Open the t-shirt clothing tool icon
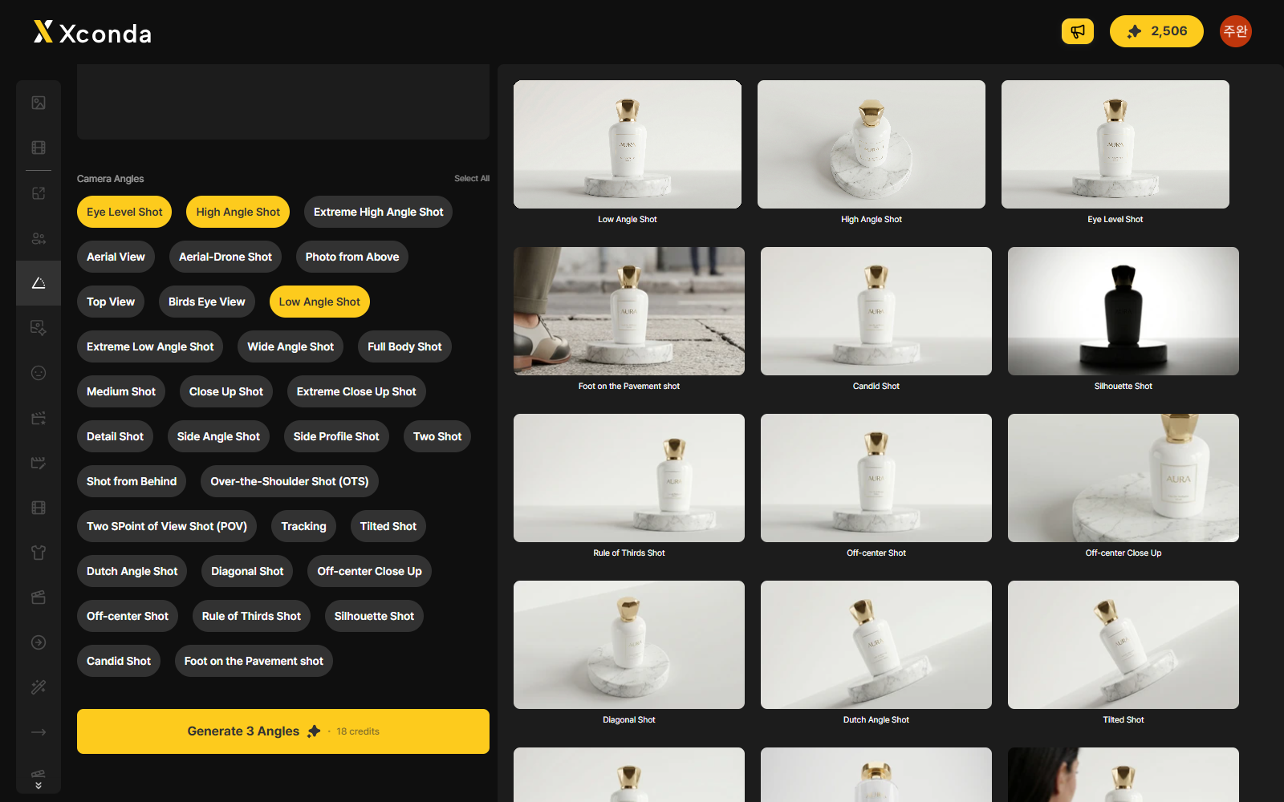Image resolution: width=1284 pixels, height=802 pixels. pyautogui.click(x=39, y=553)
